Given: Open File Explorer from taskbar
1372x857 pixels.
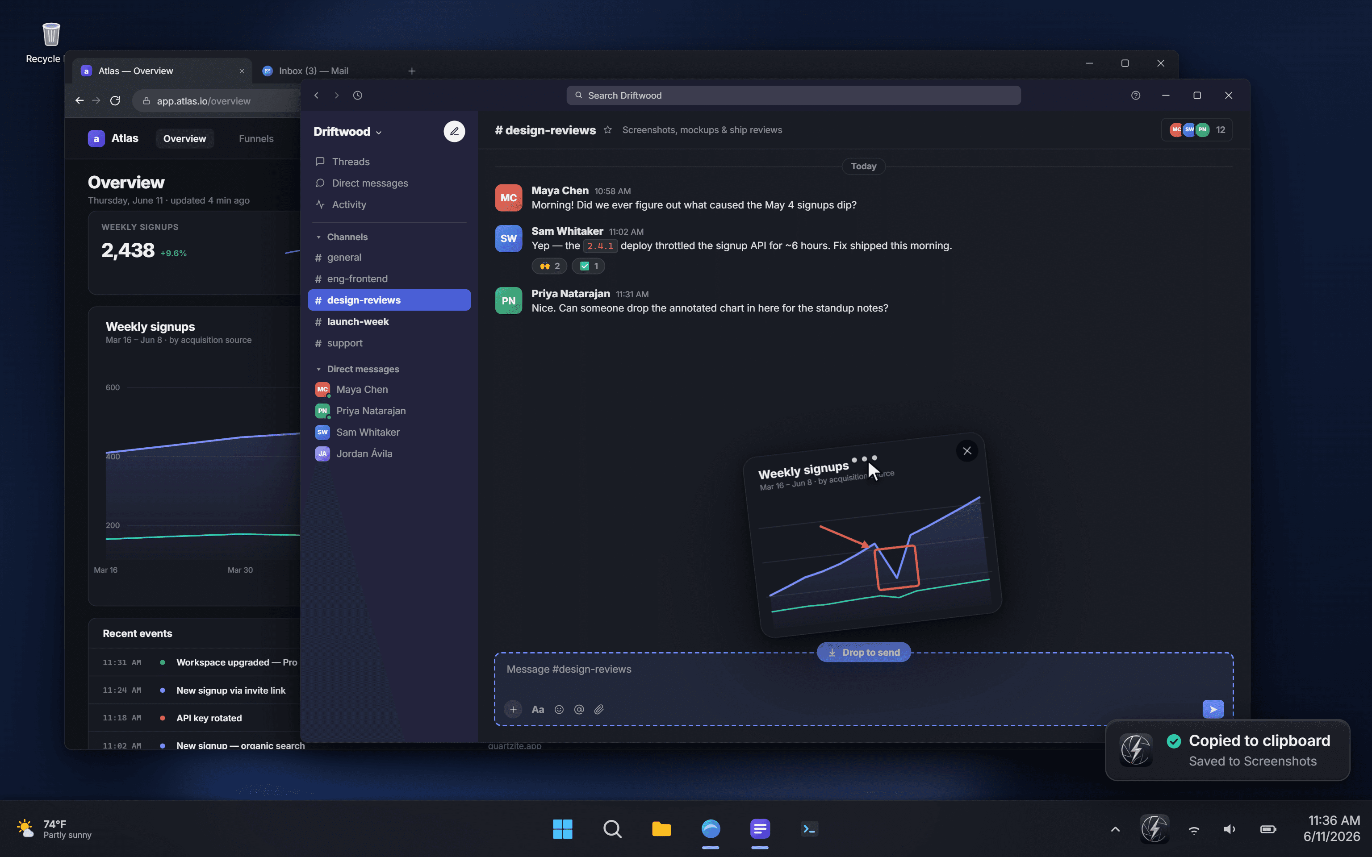Looking at the screenshot, I should point(661,829).
